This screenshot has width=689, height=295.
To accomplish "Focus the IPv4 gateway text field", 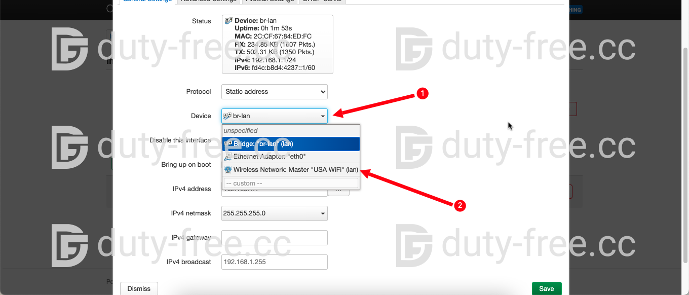I will click(x=274, y=238).
